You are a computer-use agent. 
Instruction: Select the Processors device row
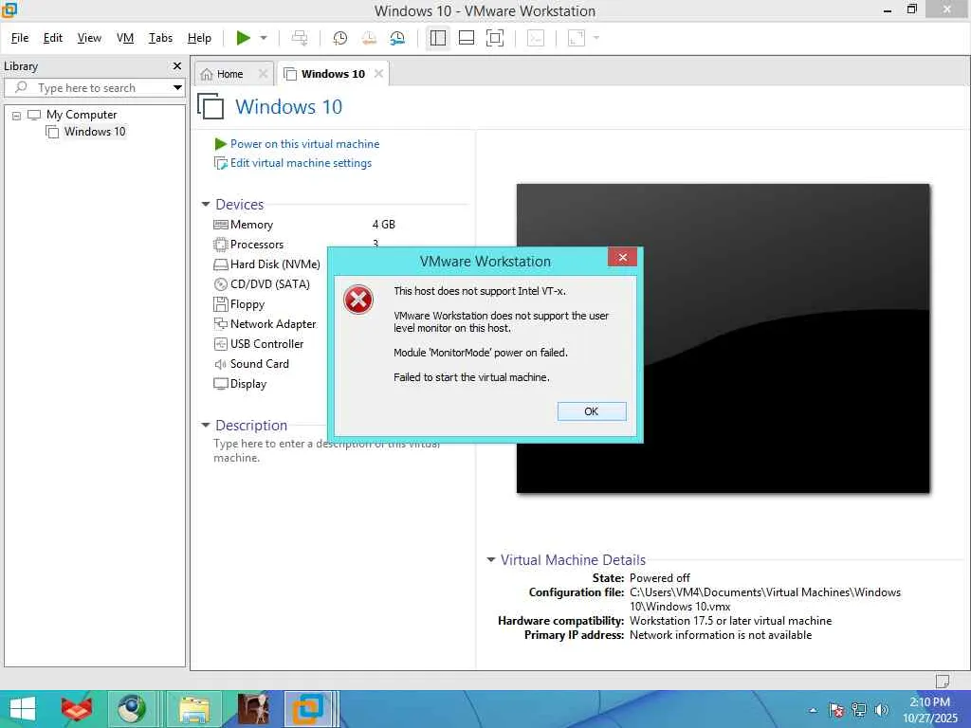[x=256, y=245]
